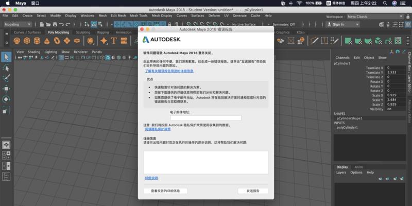Create a polygon cylinder from the shelf

pos(37,41)
